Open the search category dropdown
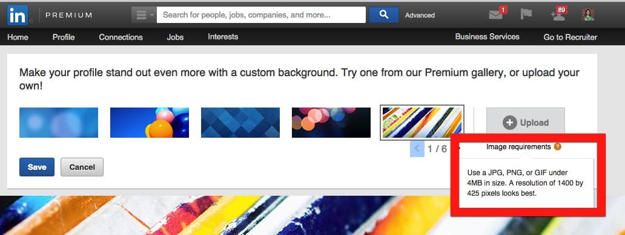The width and height of the screenshot is (625, 235). tap(144, 14)
